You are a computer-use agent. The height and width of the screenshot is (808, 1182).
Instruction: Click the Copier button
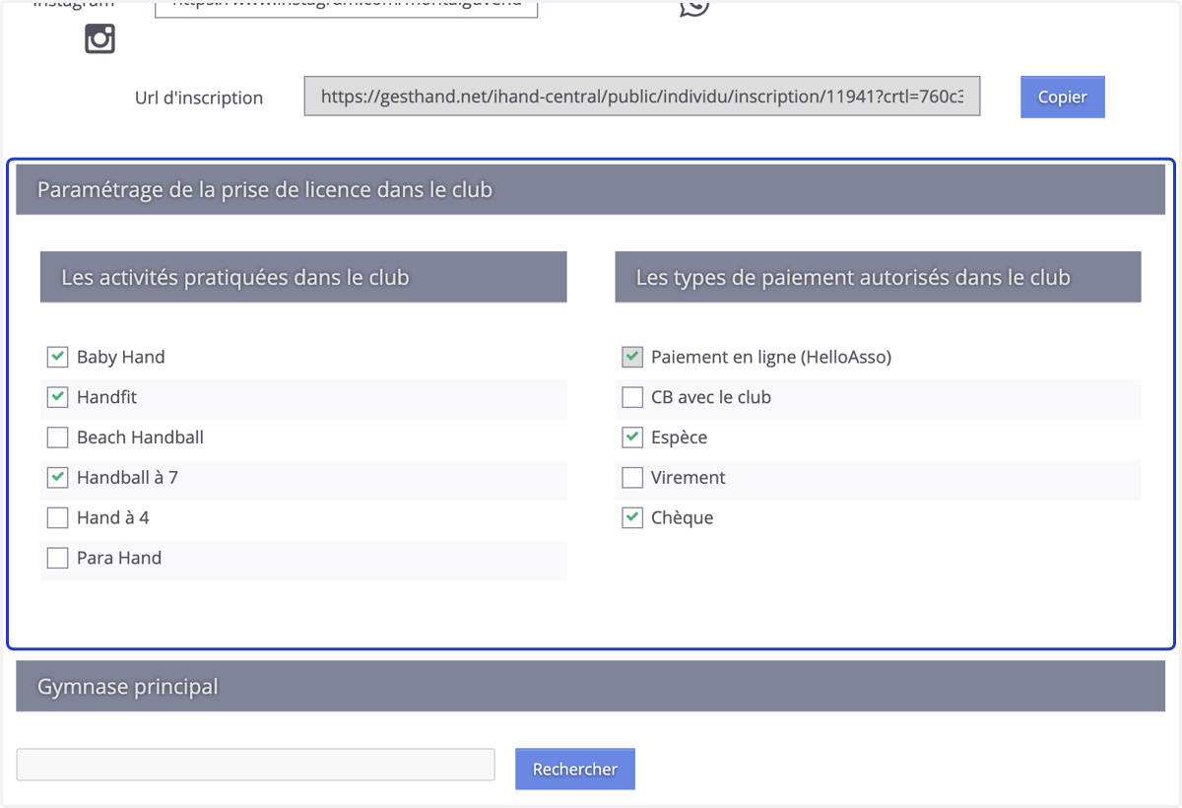(x=1062, y=97)
